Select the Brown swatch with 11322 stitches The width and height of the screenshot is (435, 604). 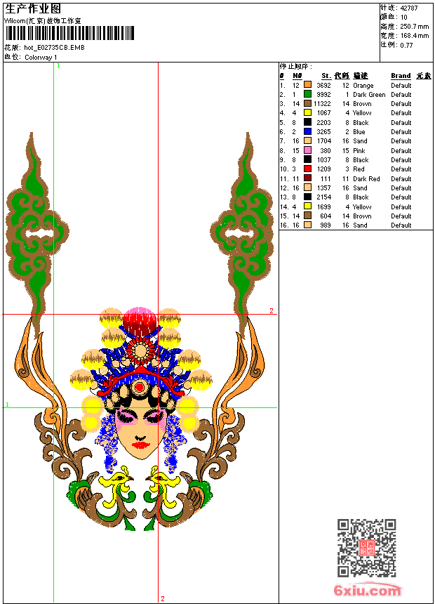307,103
